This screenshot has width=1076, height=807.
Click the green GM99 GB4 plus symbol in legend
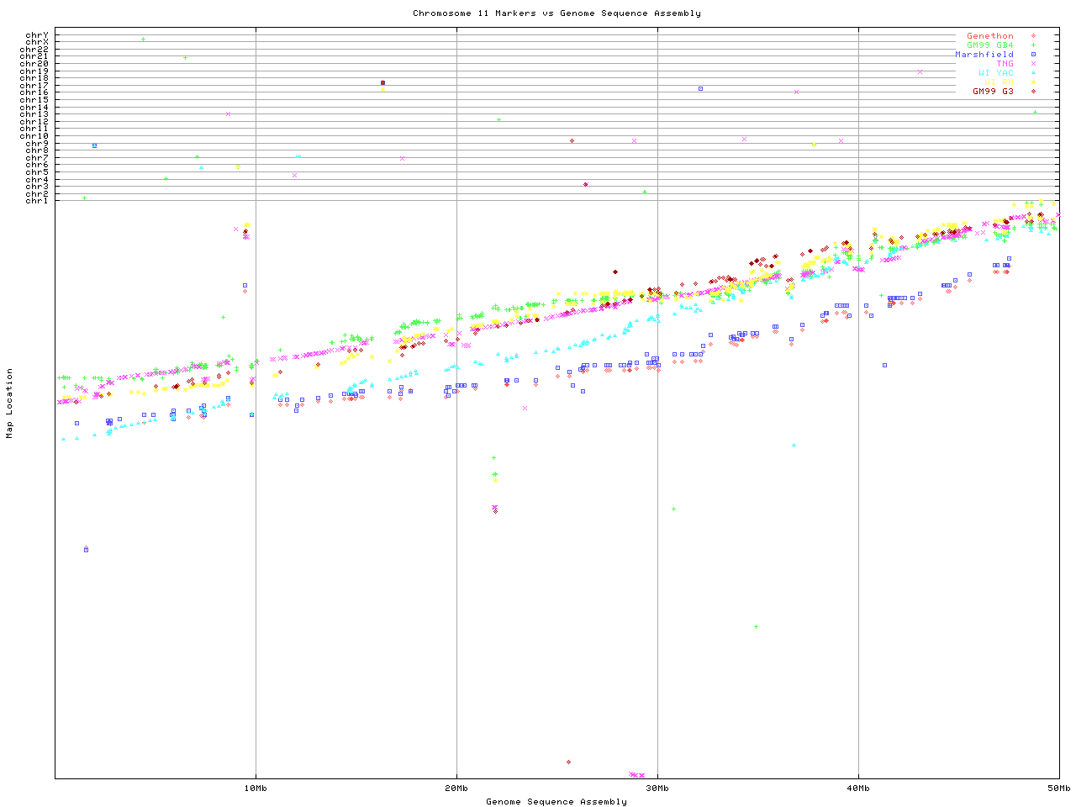pyautogui.click(x=1033, y=45)
